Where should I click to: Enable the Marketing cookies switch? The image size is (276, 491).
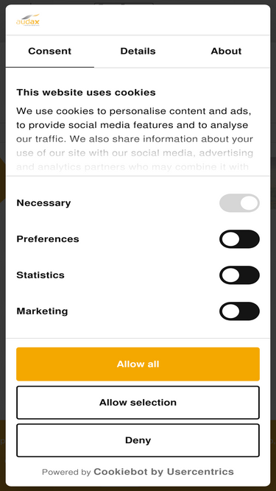tap(239, 311)
